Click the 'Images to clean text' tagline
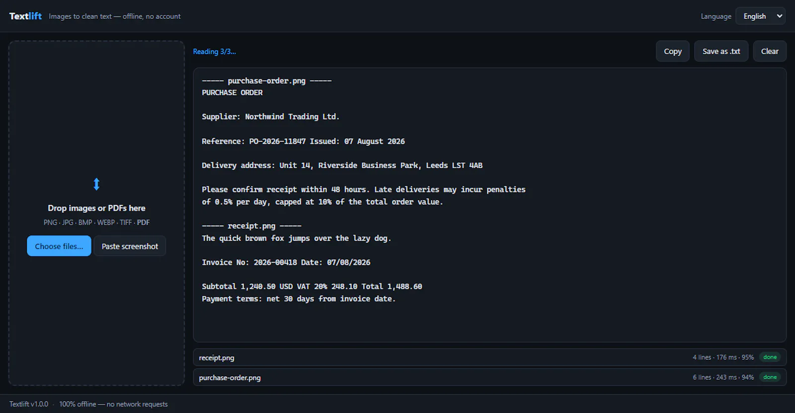The image size is (795, 413). click(x=115, y=16)
